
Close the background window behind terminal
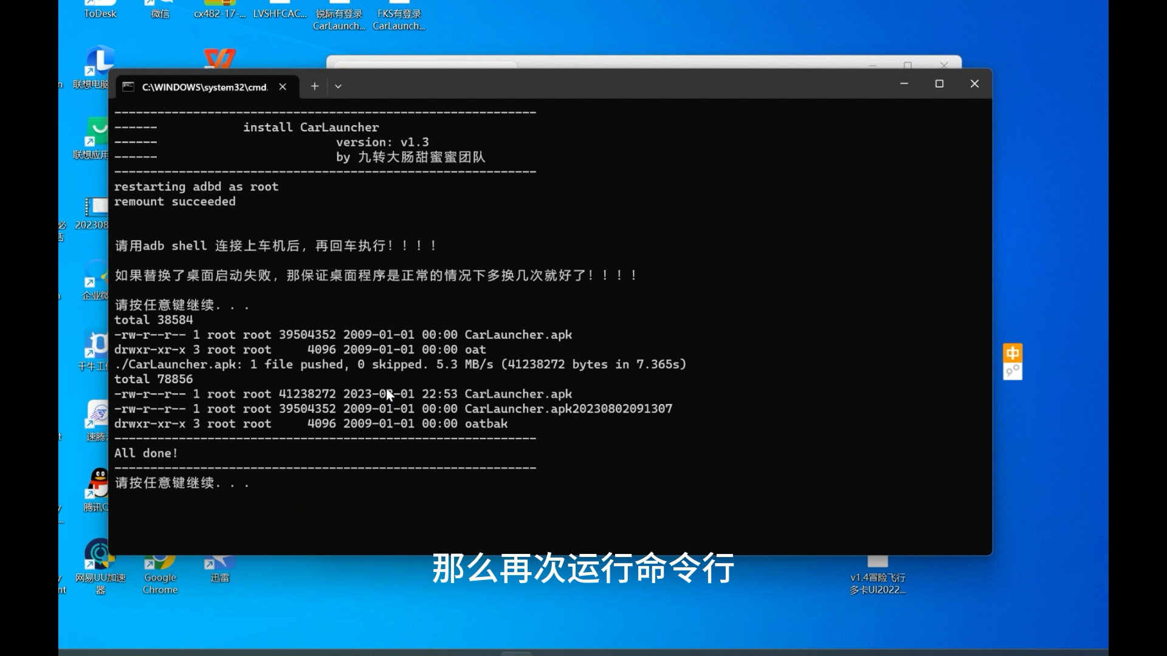(944, 64)
